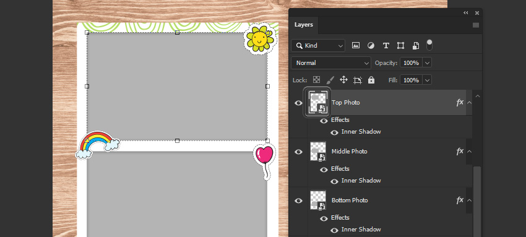Lock image pixels brush icon
Viewport: 526px width, 237px height.
tap(330, 80)
